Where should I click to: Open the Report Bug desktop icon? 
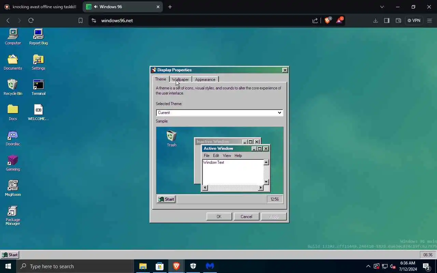pos(38,37)
